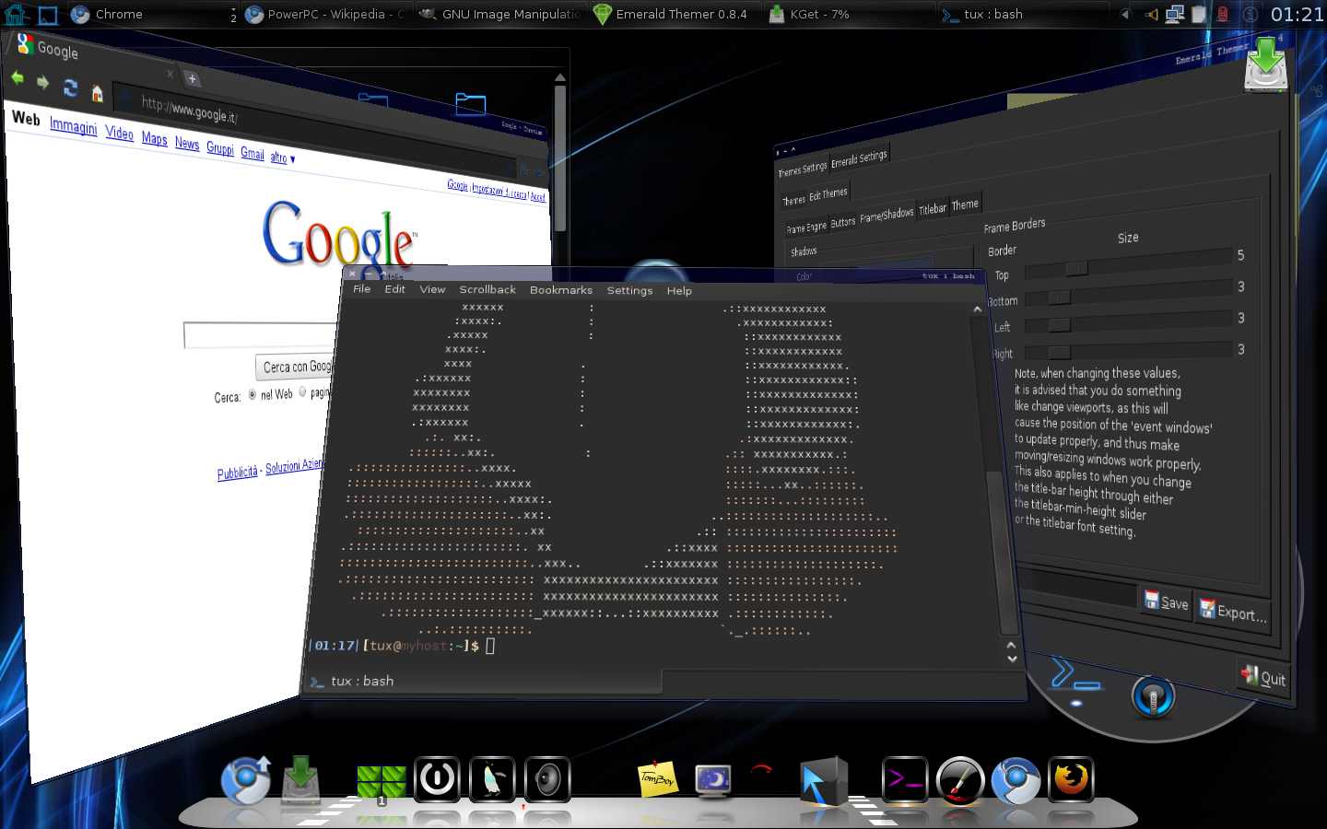Expand Chrome task group arrow in panel
Screen dimensions: 1327x829
pyautogui.click(x=233, y=14)
